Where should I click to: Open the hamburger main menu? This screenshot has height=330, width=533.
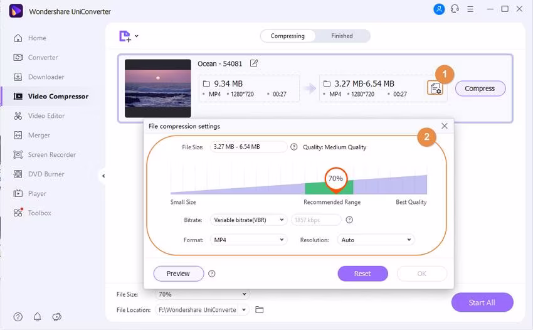tap(470, 9)
